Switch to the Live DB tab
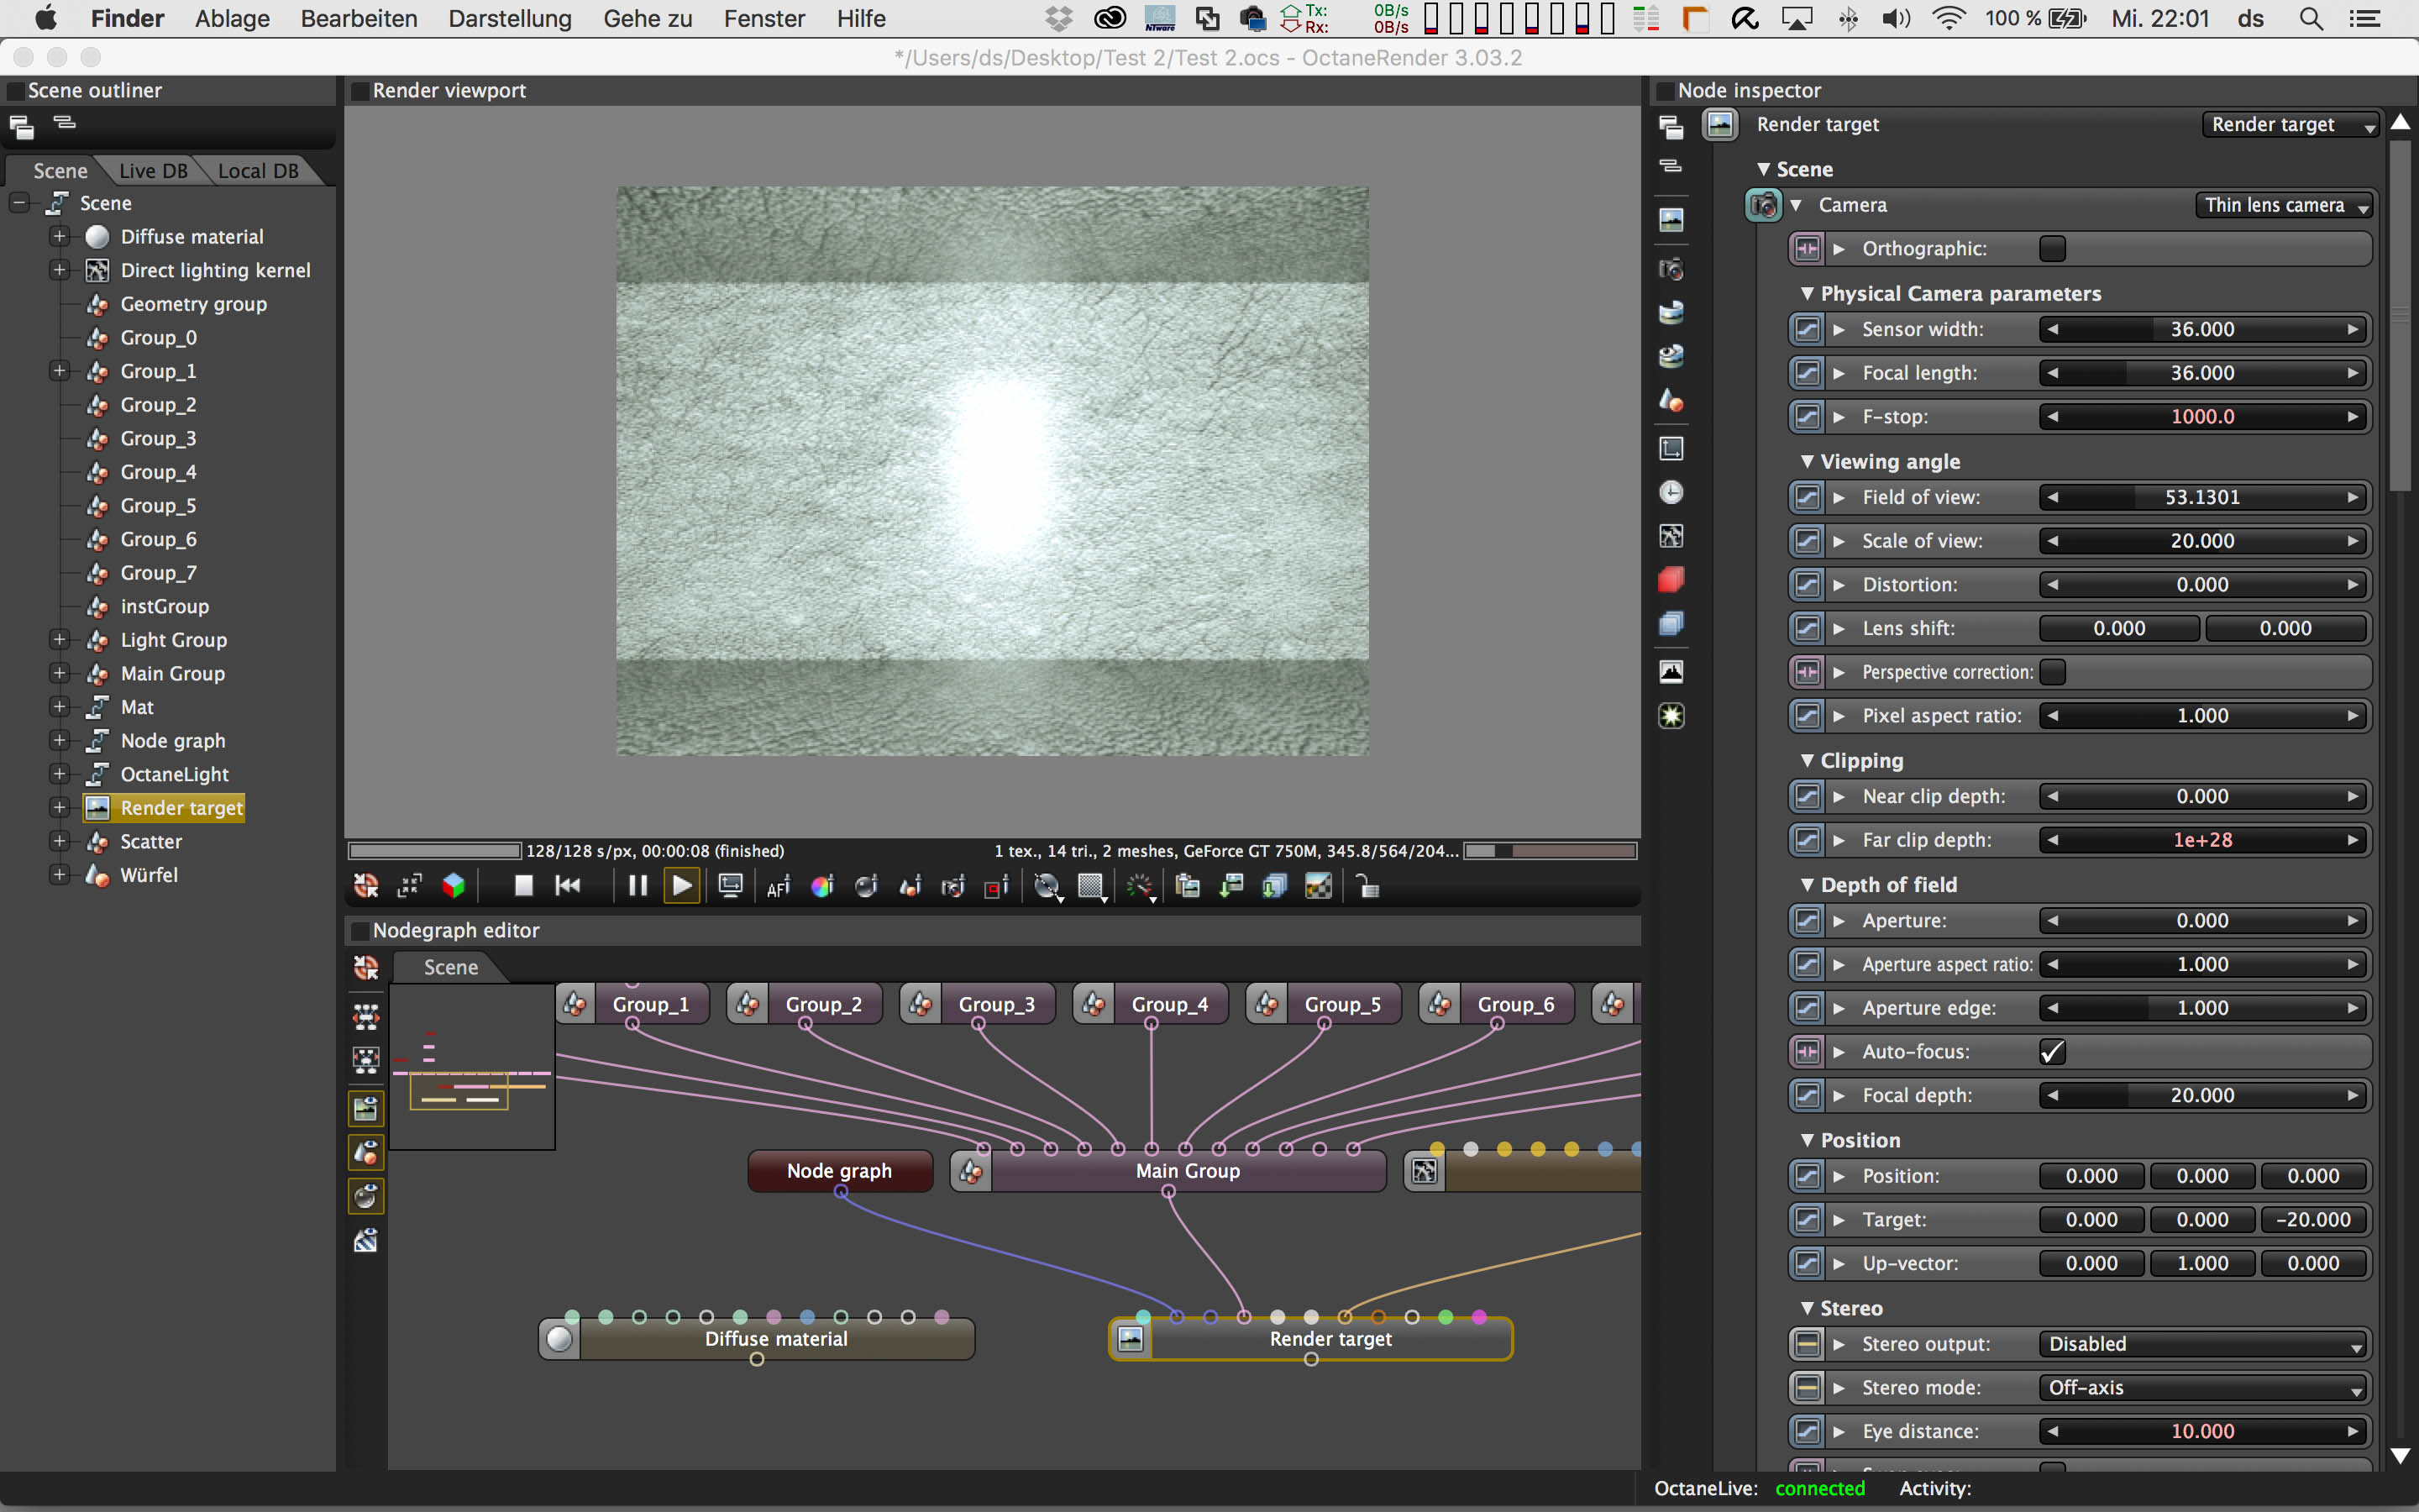The width and height of the screenshot is (2419, 1512). (x=152, y=171)
